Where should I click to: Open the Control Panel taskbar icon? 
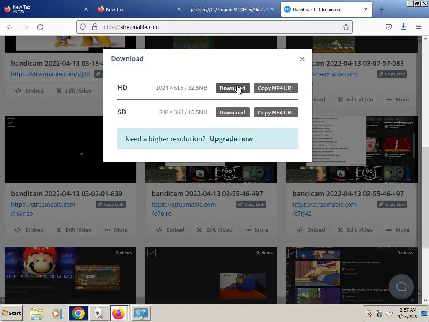[x=141, y=313]
